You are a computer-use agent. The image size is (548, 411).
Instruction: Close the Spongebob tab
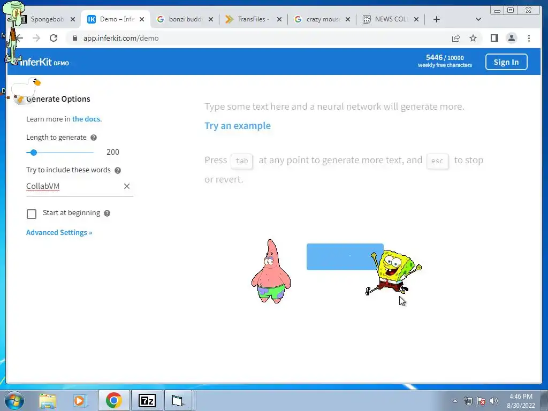[x=73, y=19]
